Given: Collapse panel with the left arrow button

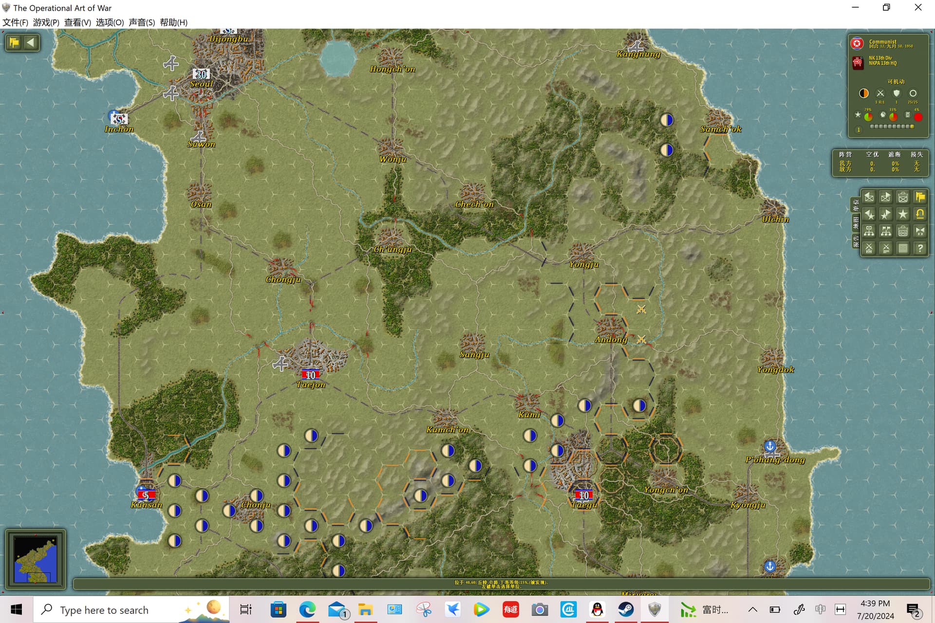Looking at the screenshot, I should [x=31, y=42].
